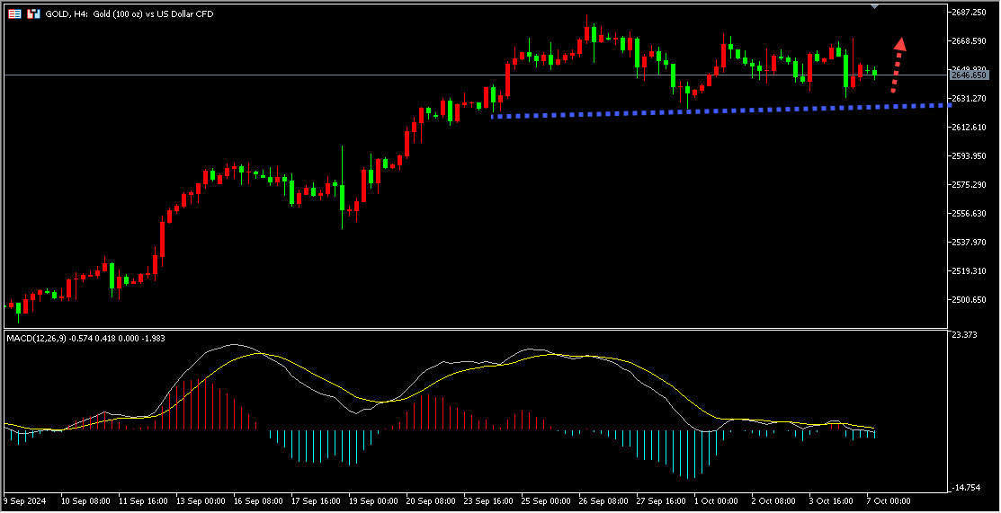Click the 17 Sep 16:00 time label
The height and width of the screenshot is (513, 1001).
point(316,501)
